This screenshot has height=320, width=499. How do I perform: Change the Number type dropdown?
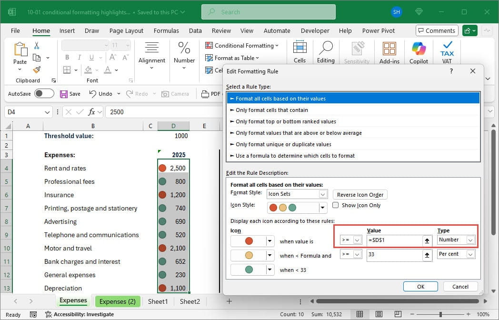tap(469, 240)
